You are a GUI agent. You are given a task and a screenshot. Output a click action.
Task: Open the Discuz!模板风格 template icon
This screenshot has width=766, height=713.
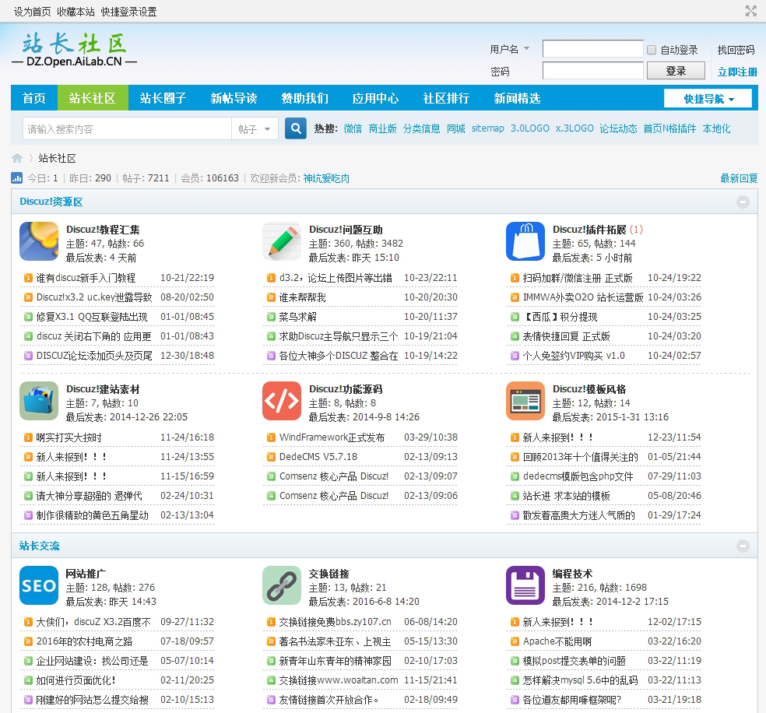click(525, 401)
